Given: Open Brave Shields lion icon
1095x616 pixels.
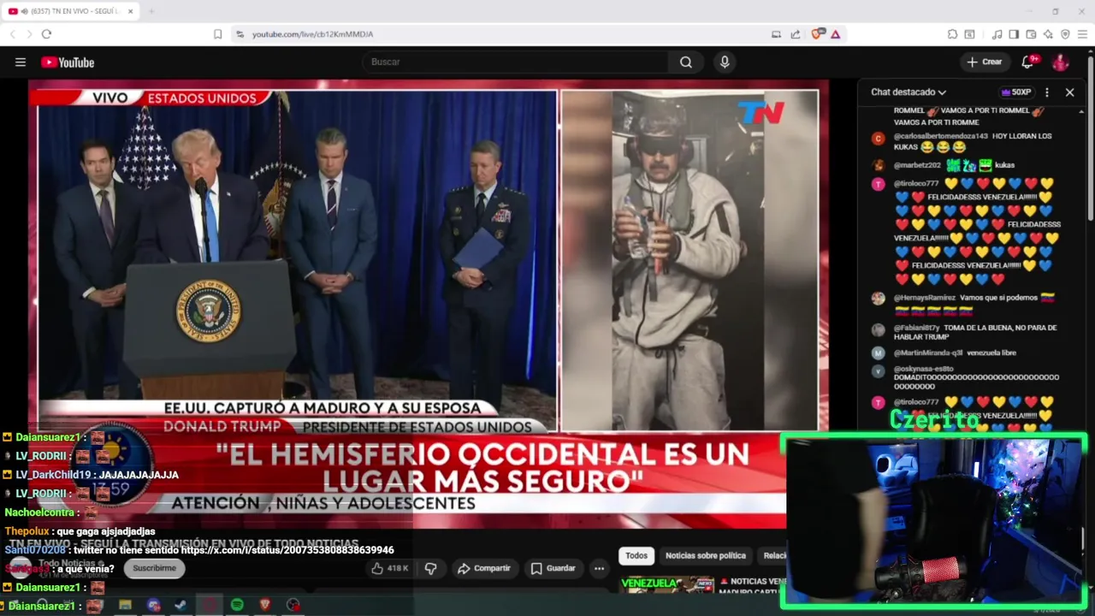Looking at the screenshot, I should tap(817, 34).
